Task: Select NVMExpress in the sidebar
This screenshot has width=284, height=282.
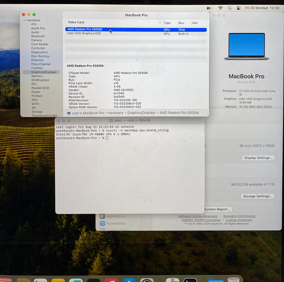Action: (40, 80)
